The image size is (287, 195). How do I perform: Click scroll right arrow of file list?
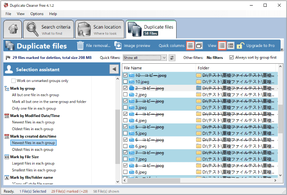click(x=275, y=180)
